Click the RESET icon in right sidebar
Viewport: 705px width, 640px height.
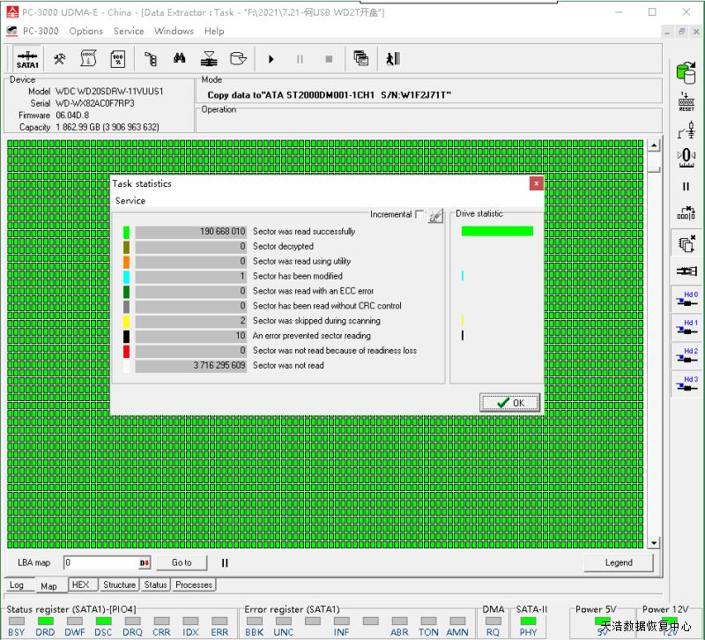(686, 102)
